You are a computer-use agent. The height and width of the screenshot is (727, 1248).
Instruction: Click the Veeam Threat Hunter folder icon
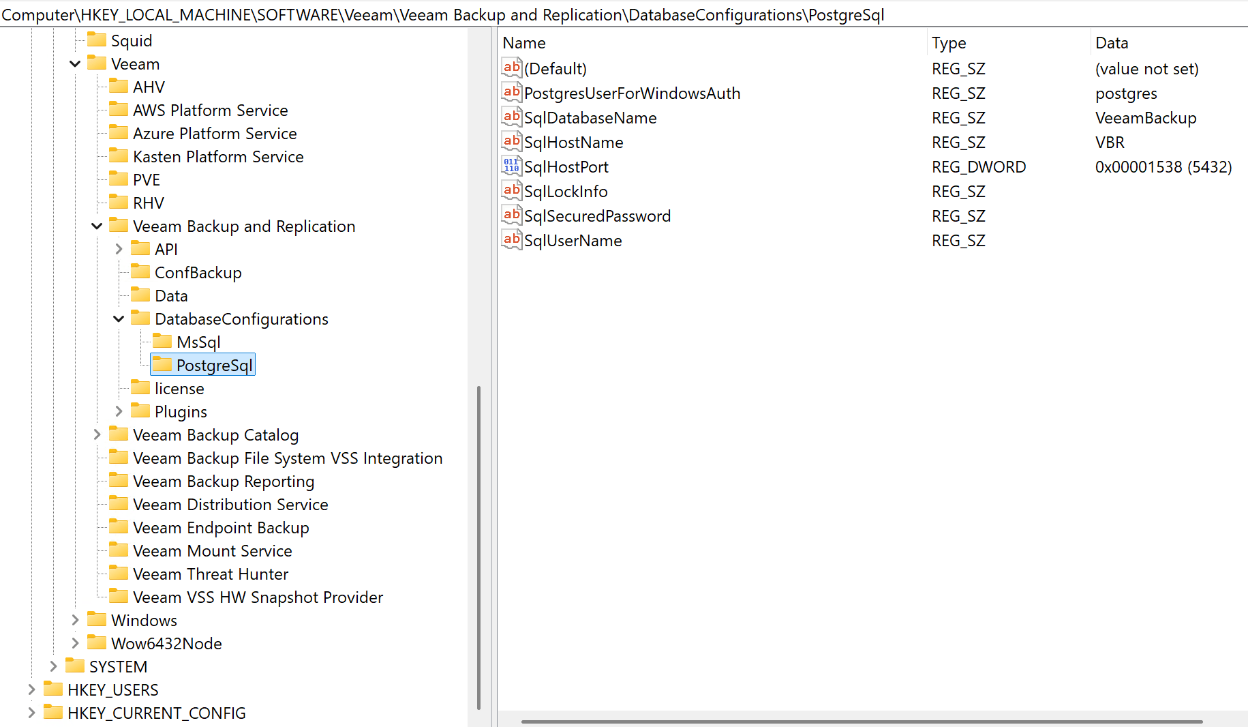pos(119,573)
